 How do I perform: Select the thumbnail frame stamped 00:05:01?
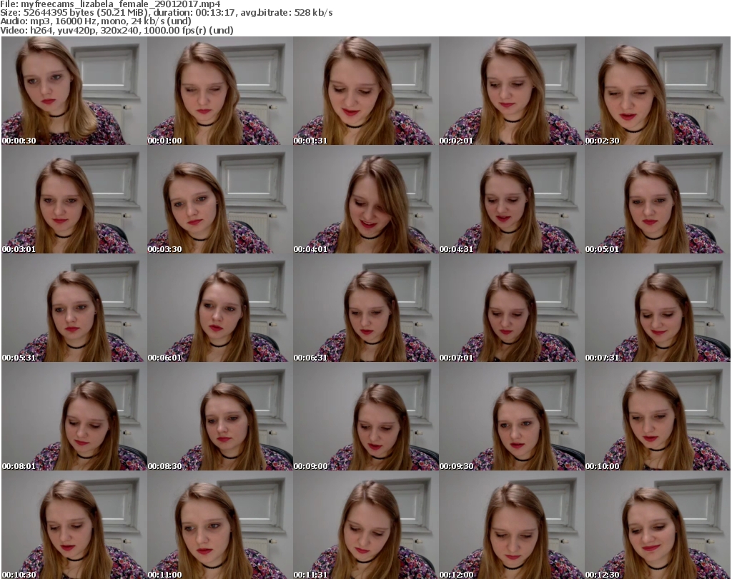click(658, 199)
